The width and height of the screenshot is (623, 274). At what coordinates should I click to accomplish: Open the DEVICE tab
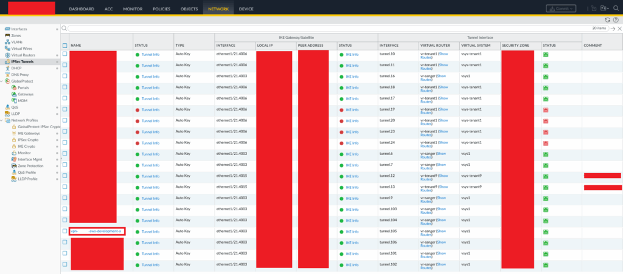point(246,9)
